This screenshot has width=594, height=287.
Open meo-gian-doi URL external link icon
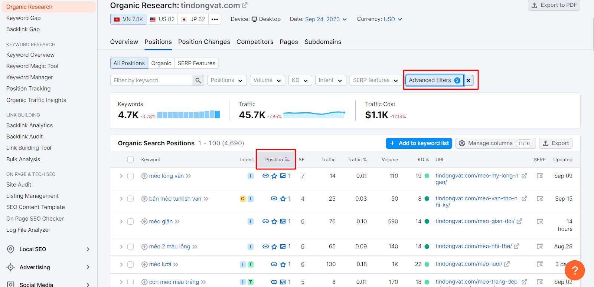point(519,221)
